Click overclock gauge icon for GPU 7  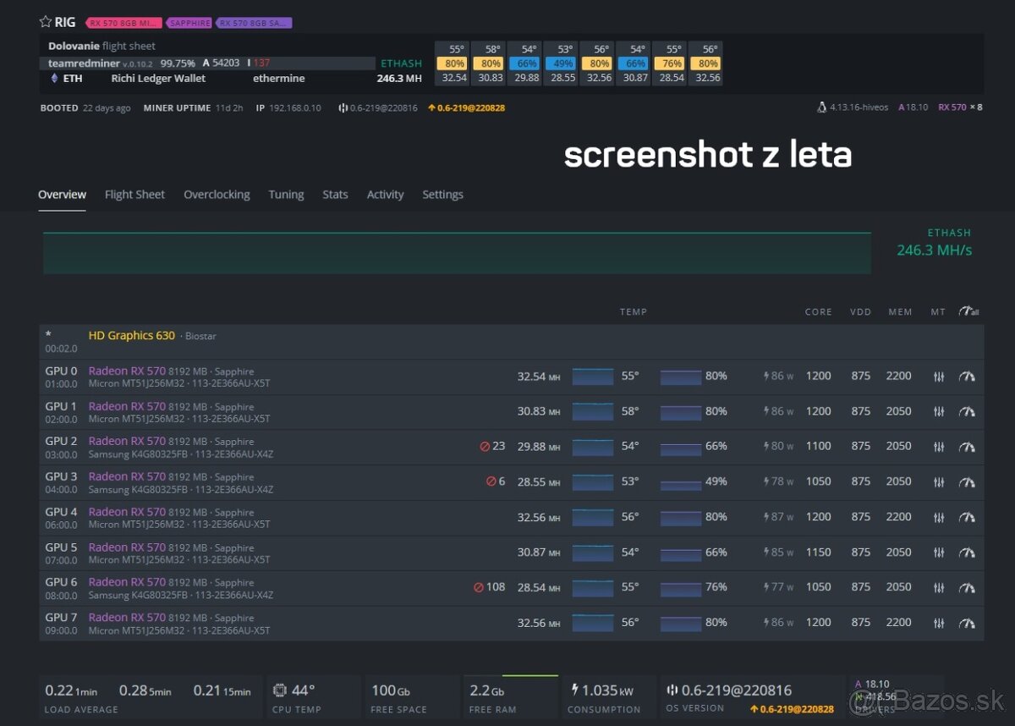(967, 623)
